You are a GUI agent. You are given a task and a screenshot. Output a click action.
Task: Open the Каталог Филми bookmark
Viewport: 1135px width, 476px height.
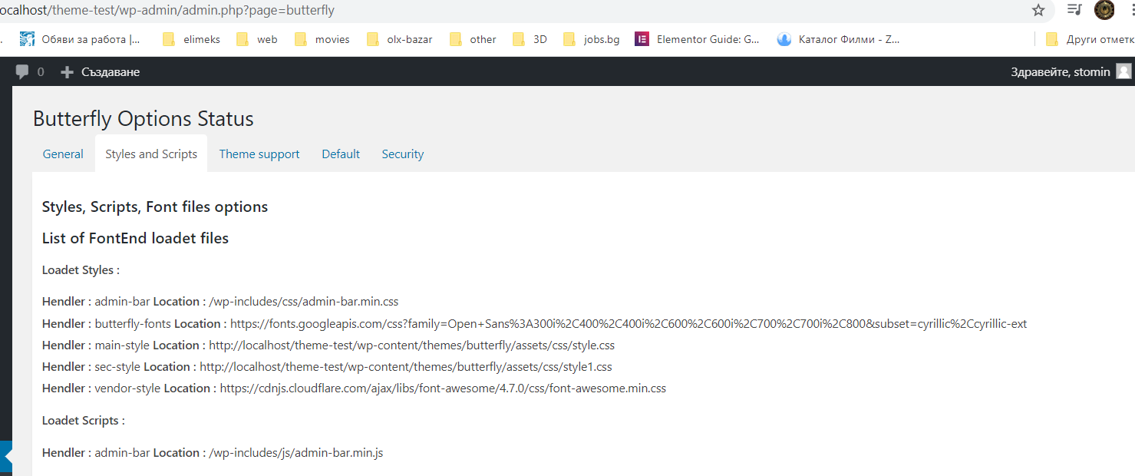pos(838,39)
